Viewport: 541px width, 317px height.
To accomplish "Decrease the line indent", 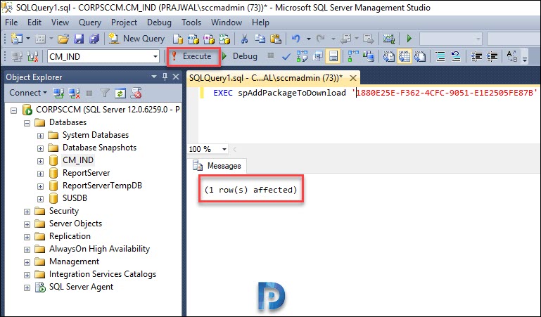I will click(476, 56).
